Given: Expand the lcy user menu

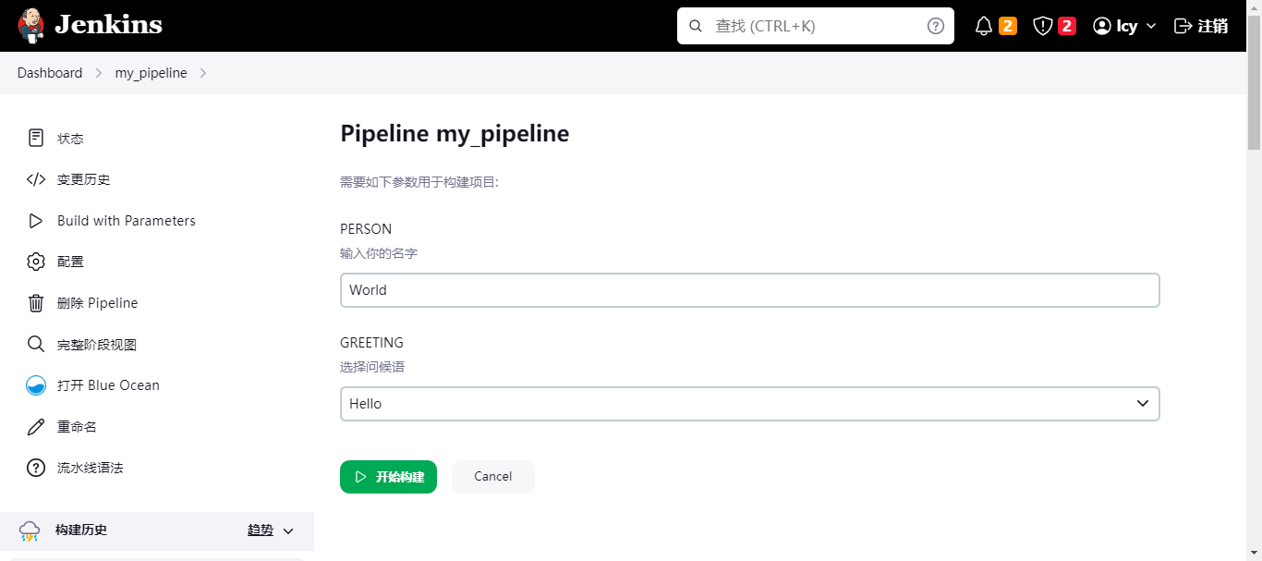Looking at the screenshot, I should click(x=1124, y=26).
